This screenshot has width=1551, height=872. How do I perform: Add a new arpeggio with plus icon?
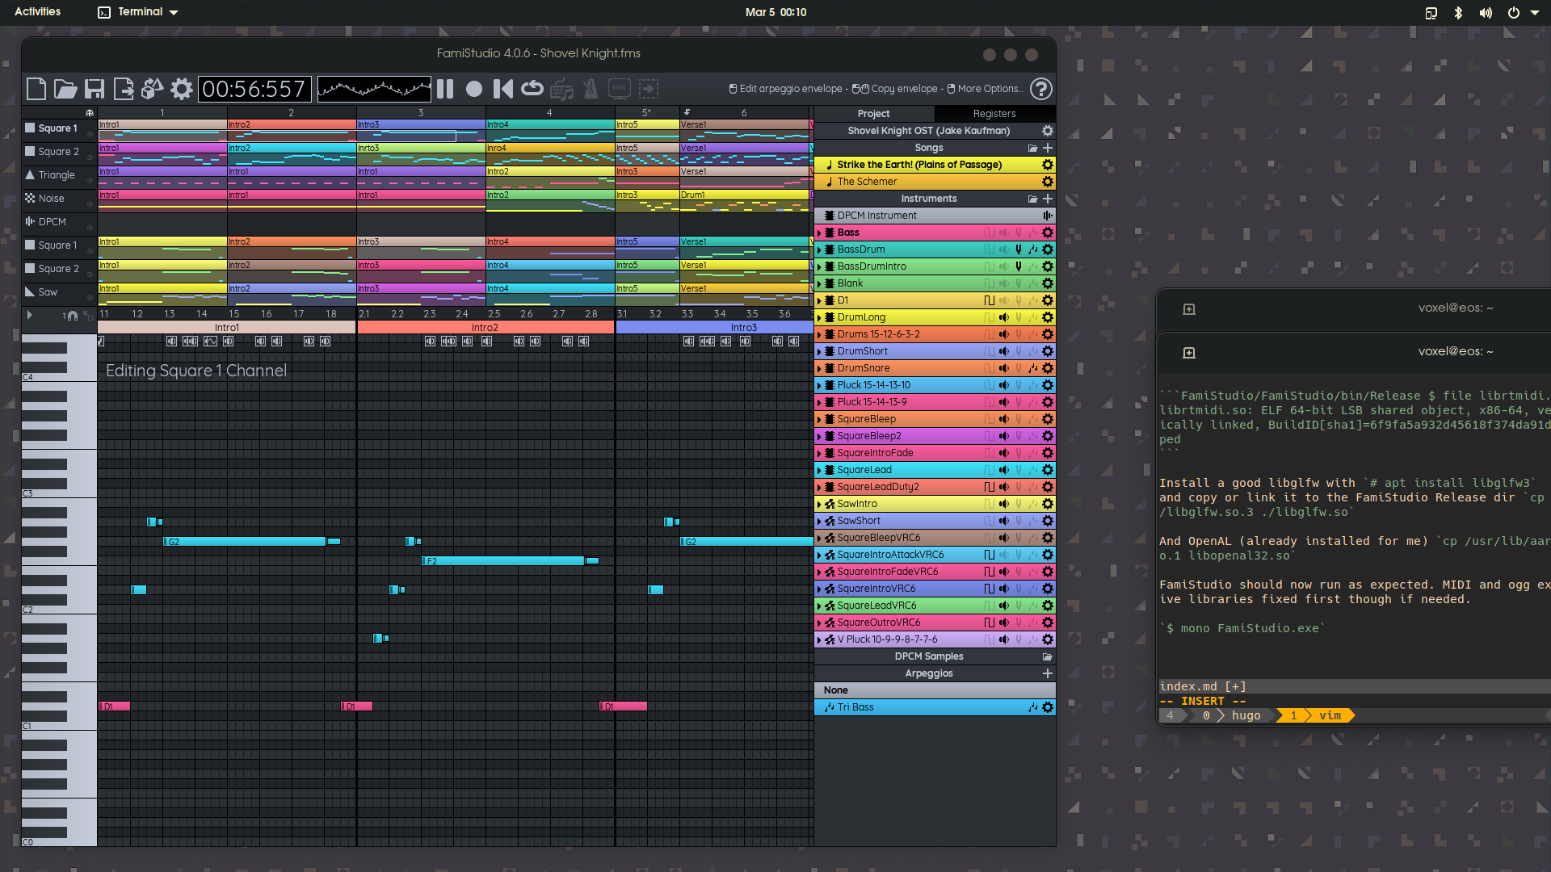tap(1048, 673)
